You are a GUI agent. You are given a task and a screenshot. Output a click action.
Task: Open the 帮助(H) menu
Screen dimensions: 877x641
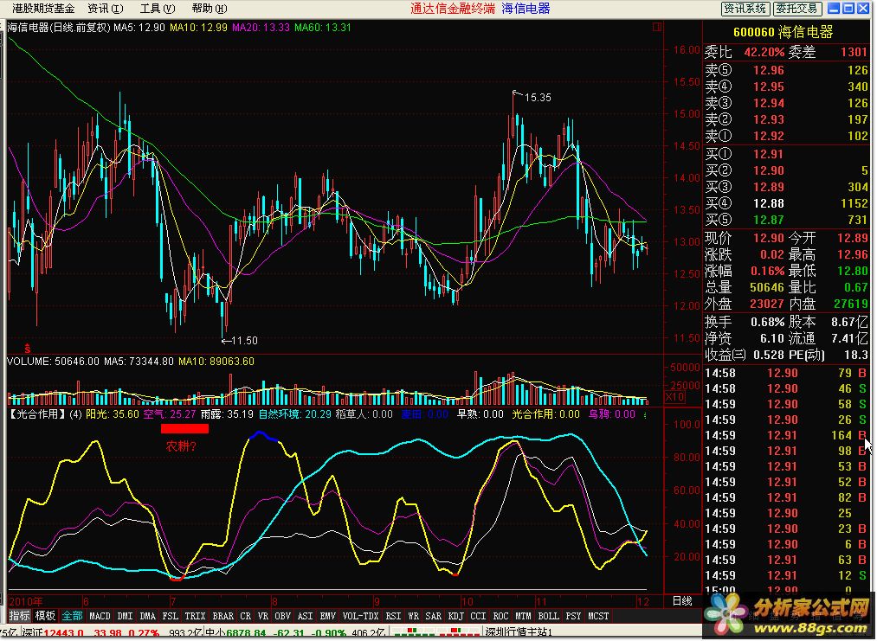[x=210, y=9]
